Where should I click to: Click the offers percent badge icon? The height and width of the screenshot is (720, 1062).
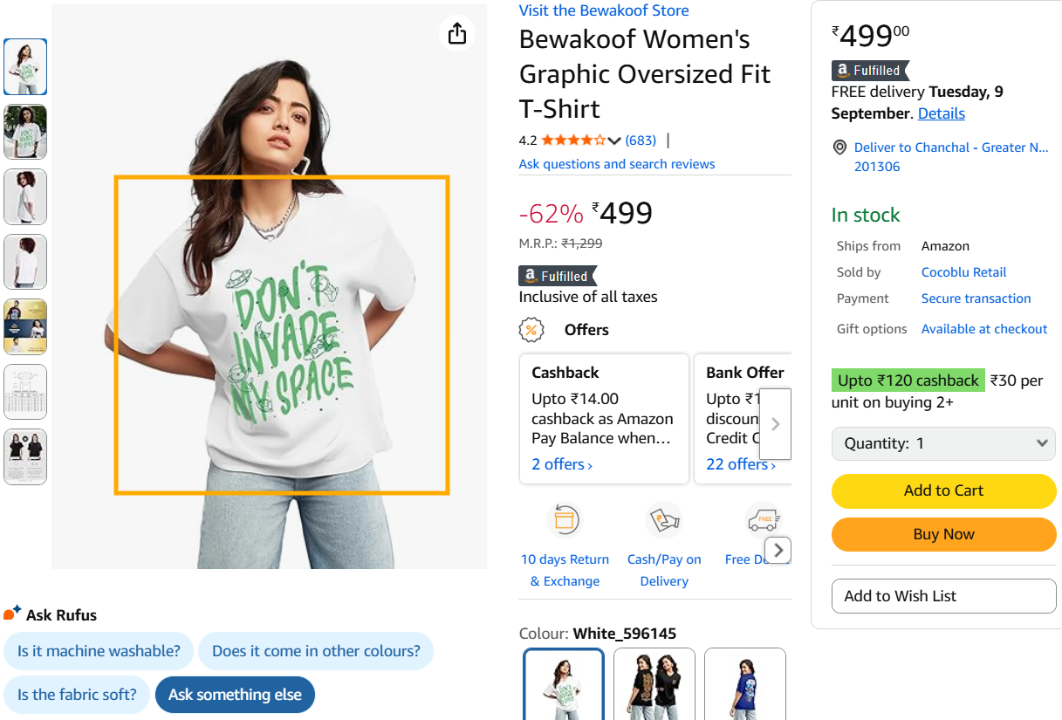coord(531,330)
